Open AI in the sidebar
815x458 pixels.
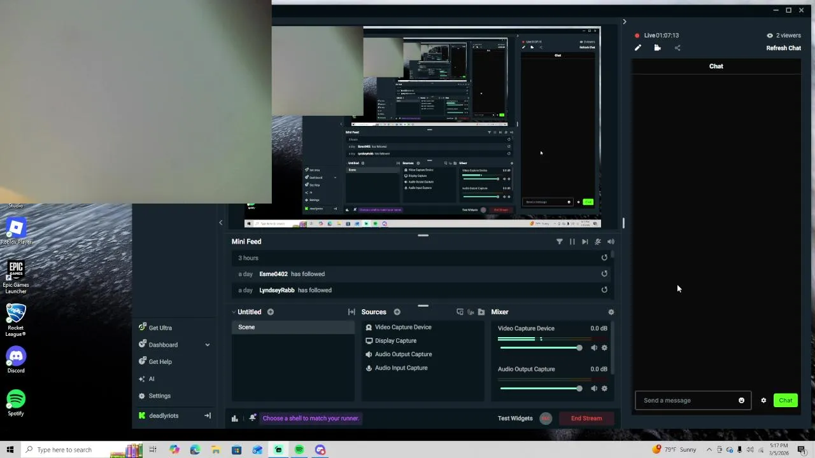point(151,378)
